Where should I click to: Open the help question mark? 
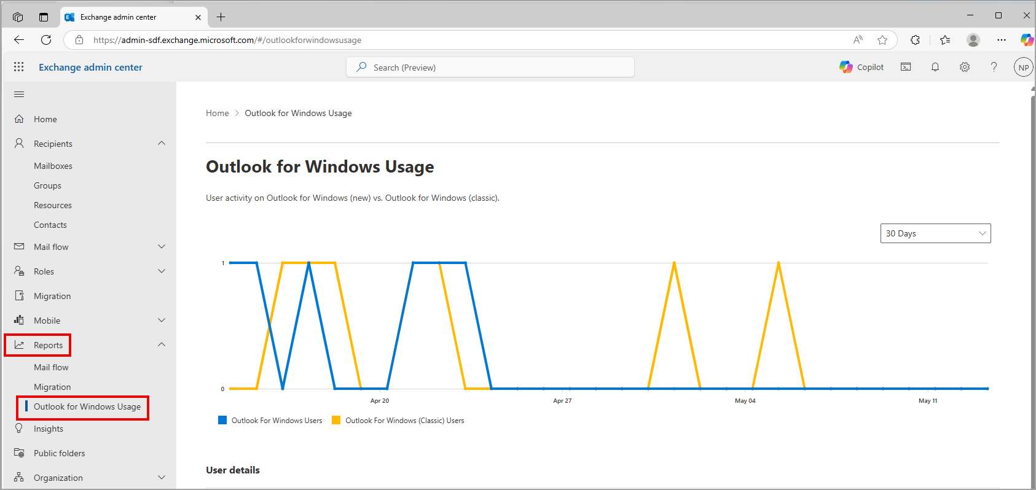coord(994,67)
